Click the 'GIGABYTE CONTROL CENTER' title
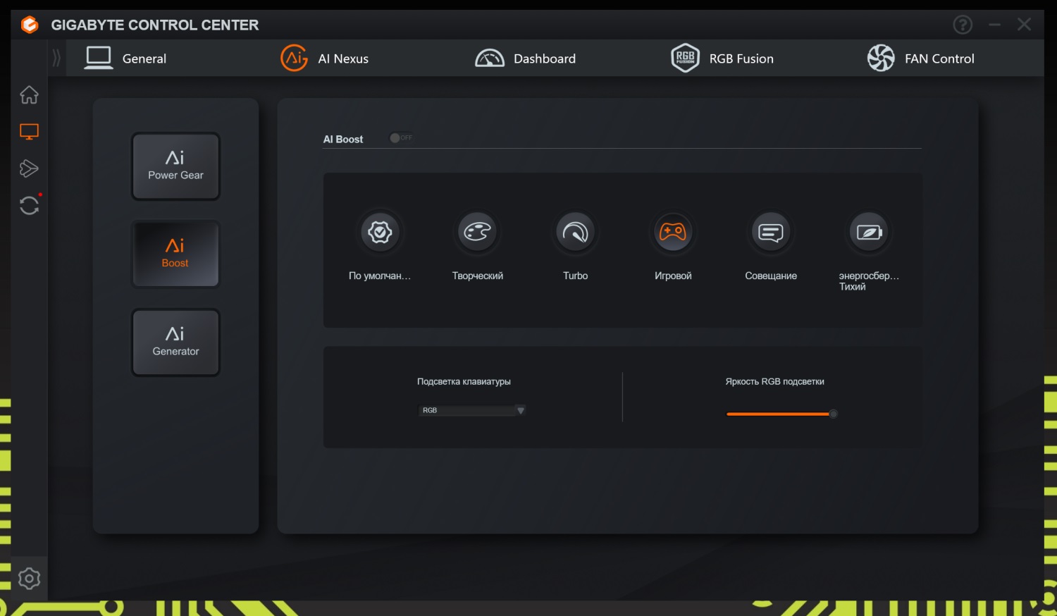This screenshot has height=616, width=1057. pyautogui.click(x=155, y=25)
